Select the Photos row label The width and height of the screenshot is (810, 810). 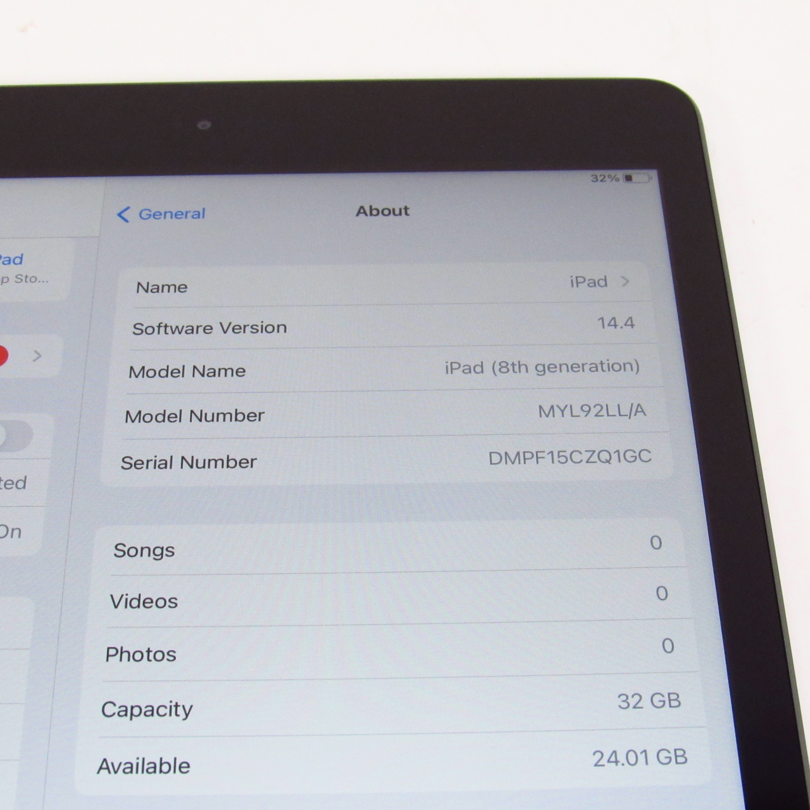(x=141, y=654)
